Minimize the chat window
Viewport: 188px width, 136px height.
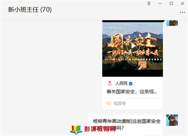[x=160, y=3]
